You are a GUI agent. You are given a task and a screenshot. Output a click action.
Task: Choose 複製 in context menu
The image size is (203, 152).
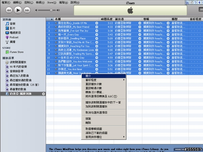104,119
